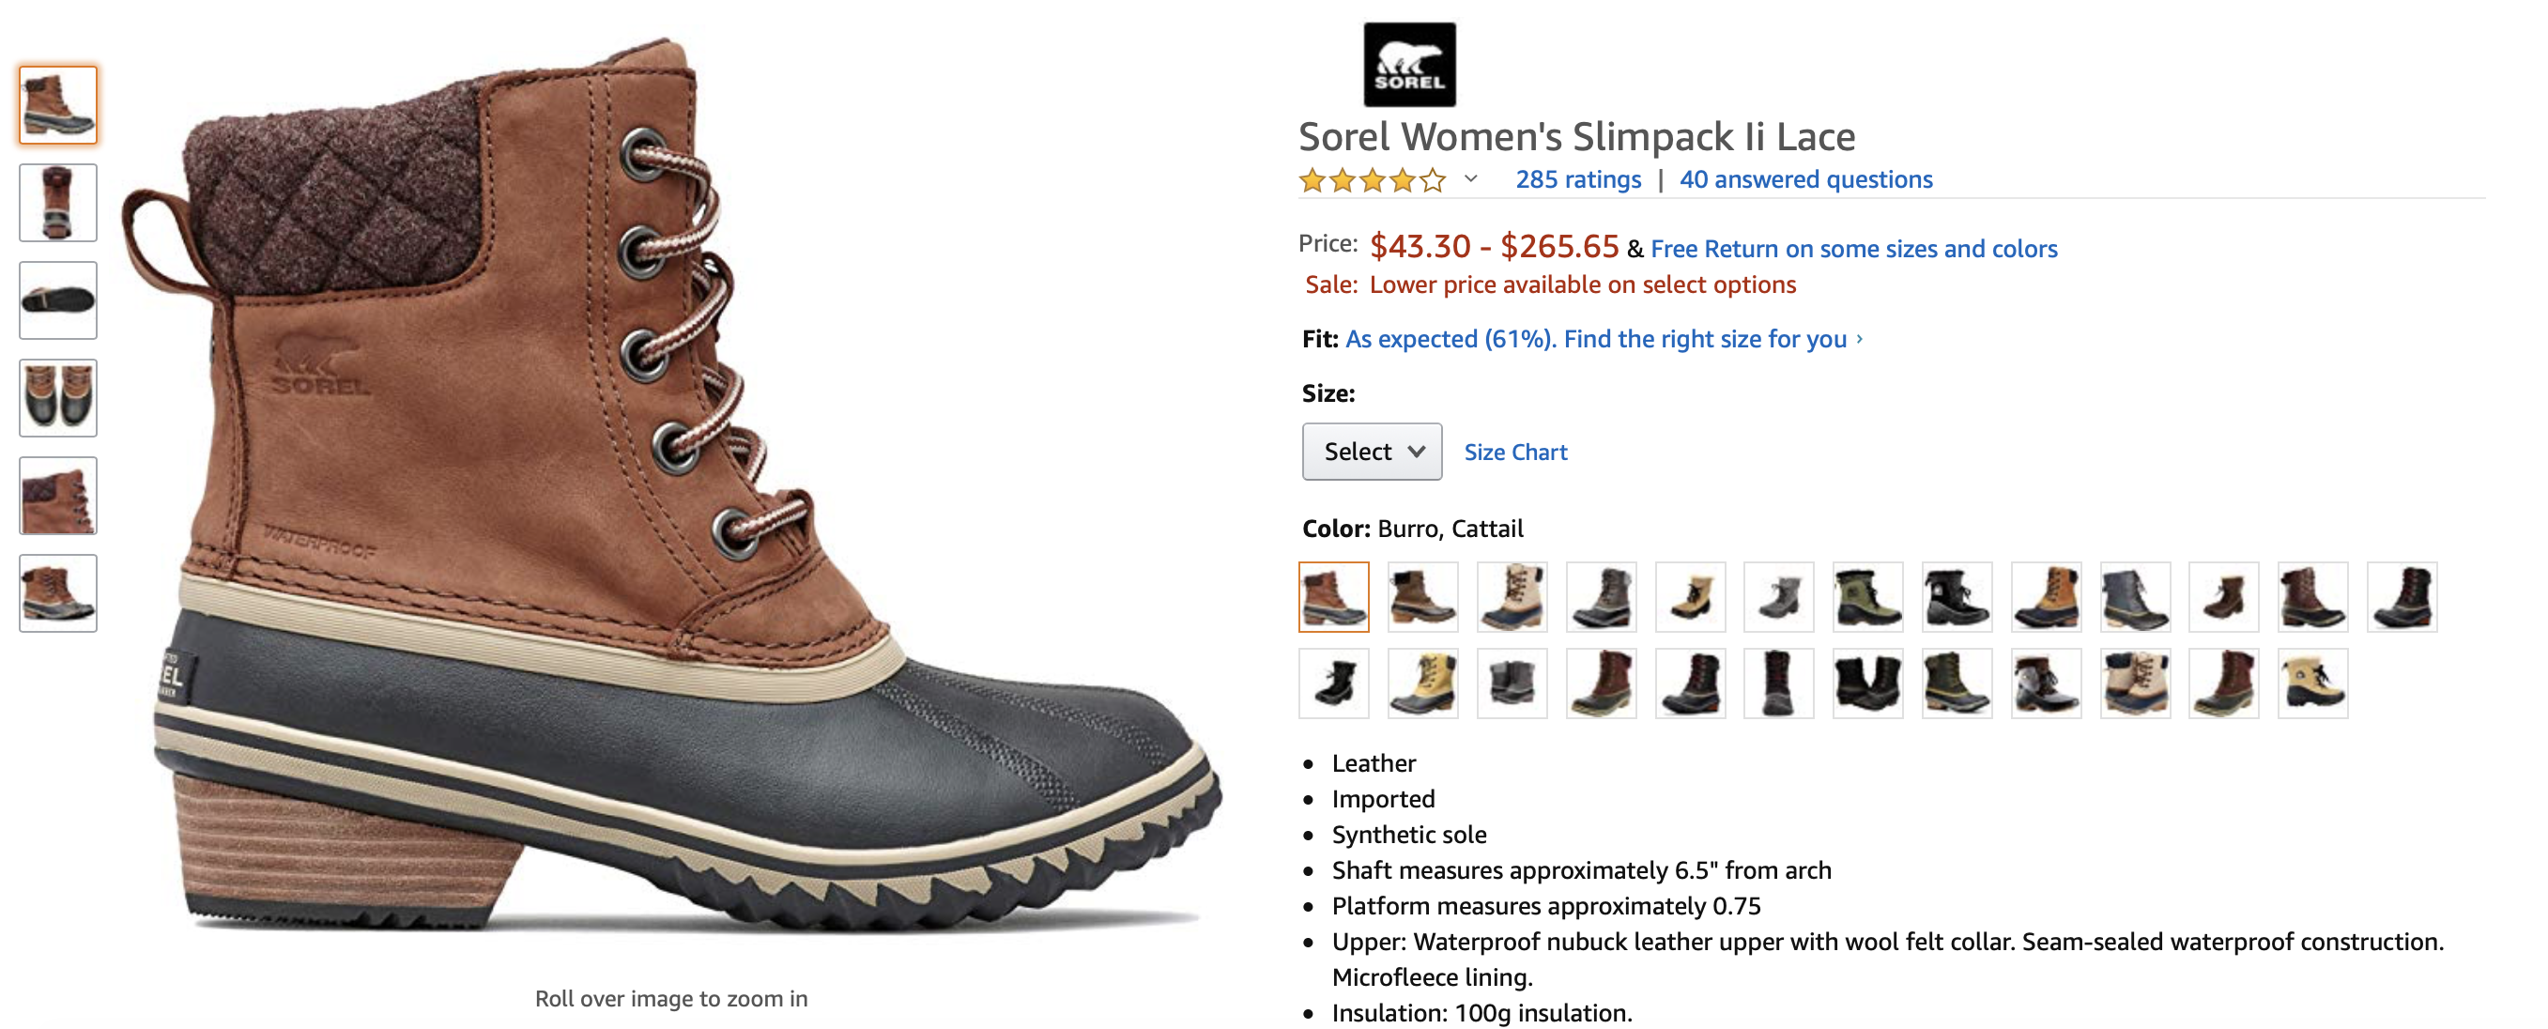Viewport: 2548px width, 1029px height.
Task: View the 40 answered questions
Action: [x=1805, y=180]
